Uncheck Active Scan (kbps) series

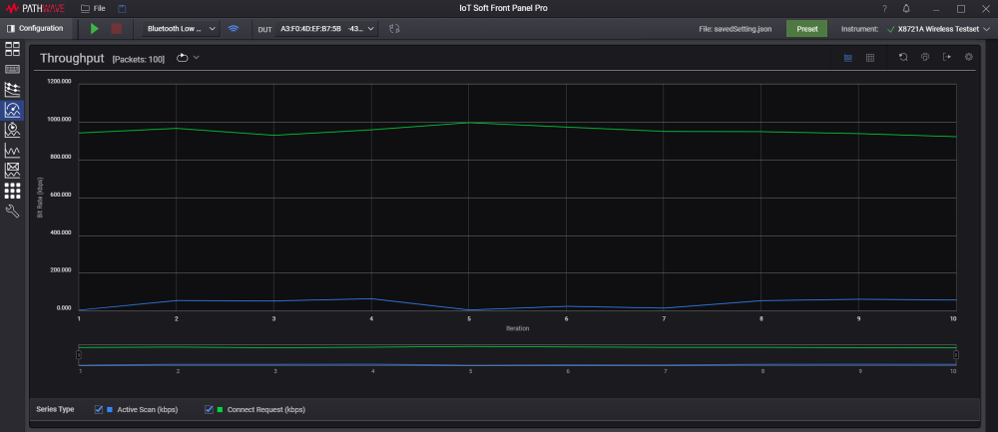[99, 409]
